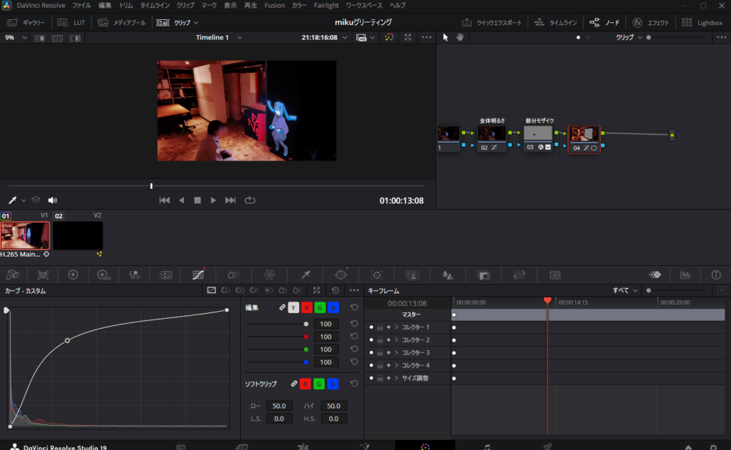Expand the コレクター 2 keyframe track
Viewport: 731px width, 450px height.
(396, 340)
